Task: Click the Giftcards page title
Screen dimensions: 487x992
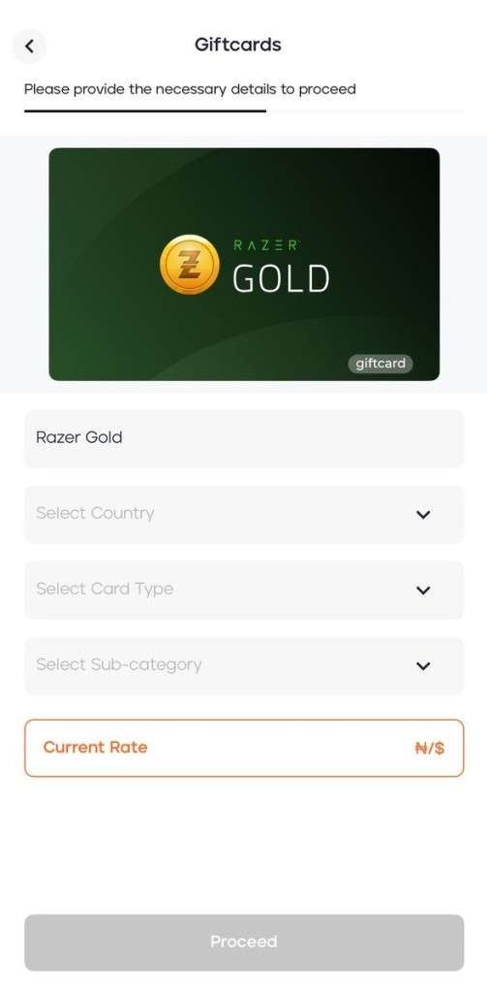Action: [x=238, y=45]
